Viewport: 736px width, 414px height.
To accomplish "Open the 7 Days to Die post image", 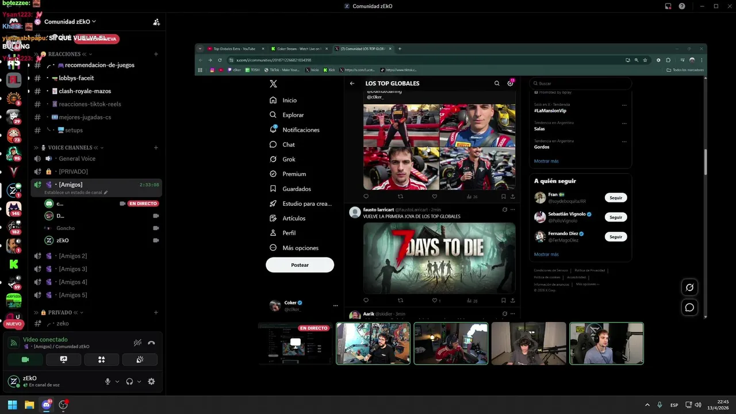I will tap(439, 258).
